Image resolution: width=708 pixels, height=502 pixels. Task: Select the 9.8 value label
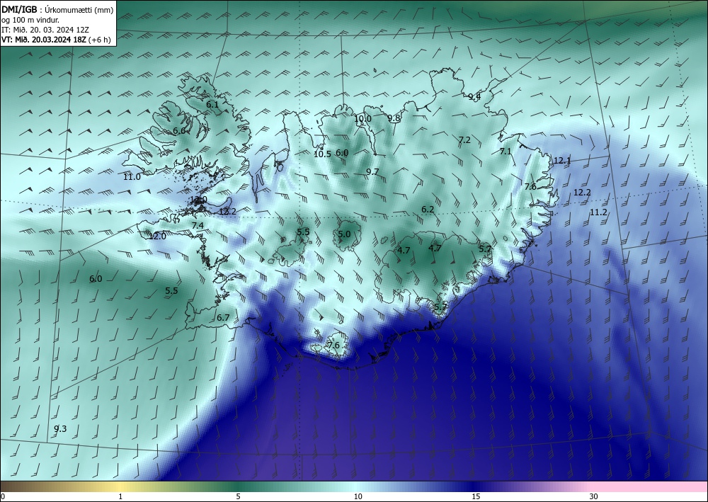[x=394, y=118]
